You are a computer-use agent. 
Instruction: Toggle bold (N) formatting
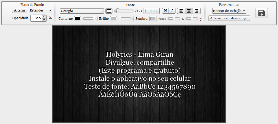(x=165, y=11)
